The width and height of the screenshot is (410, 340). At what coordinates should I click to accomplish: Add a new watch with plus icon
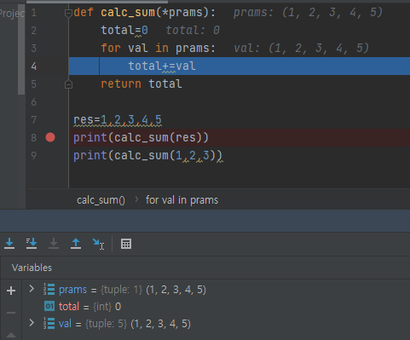pos(11,291)
